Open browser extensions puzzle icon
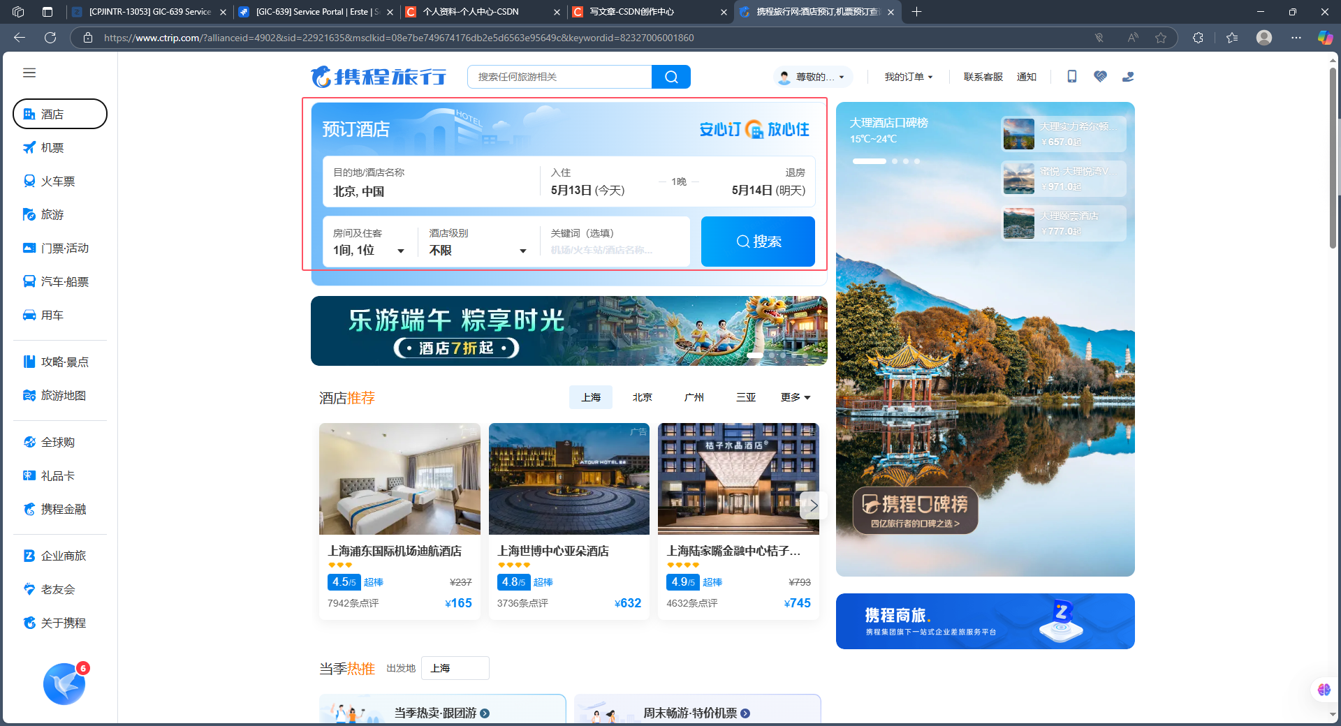This screenshot has height=726, width=1341. [x=1198, y=38]
